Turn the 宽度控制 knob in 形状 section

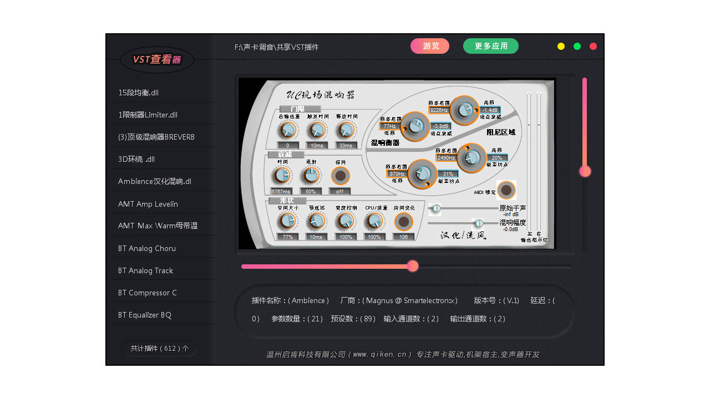coord(345,220)
